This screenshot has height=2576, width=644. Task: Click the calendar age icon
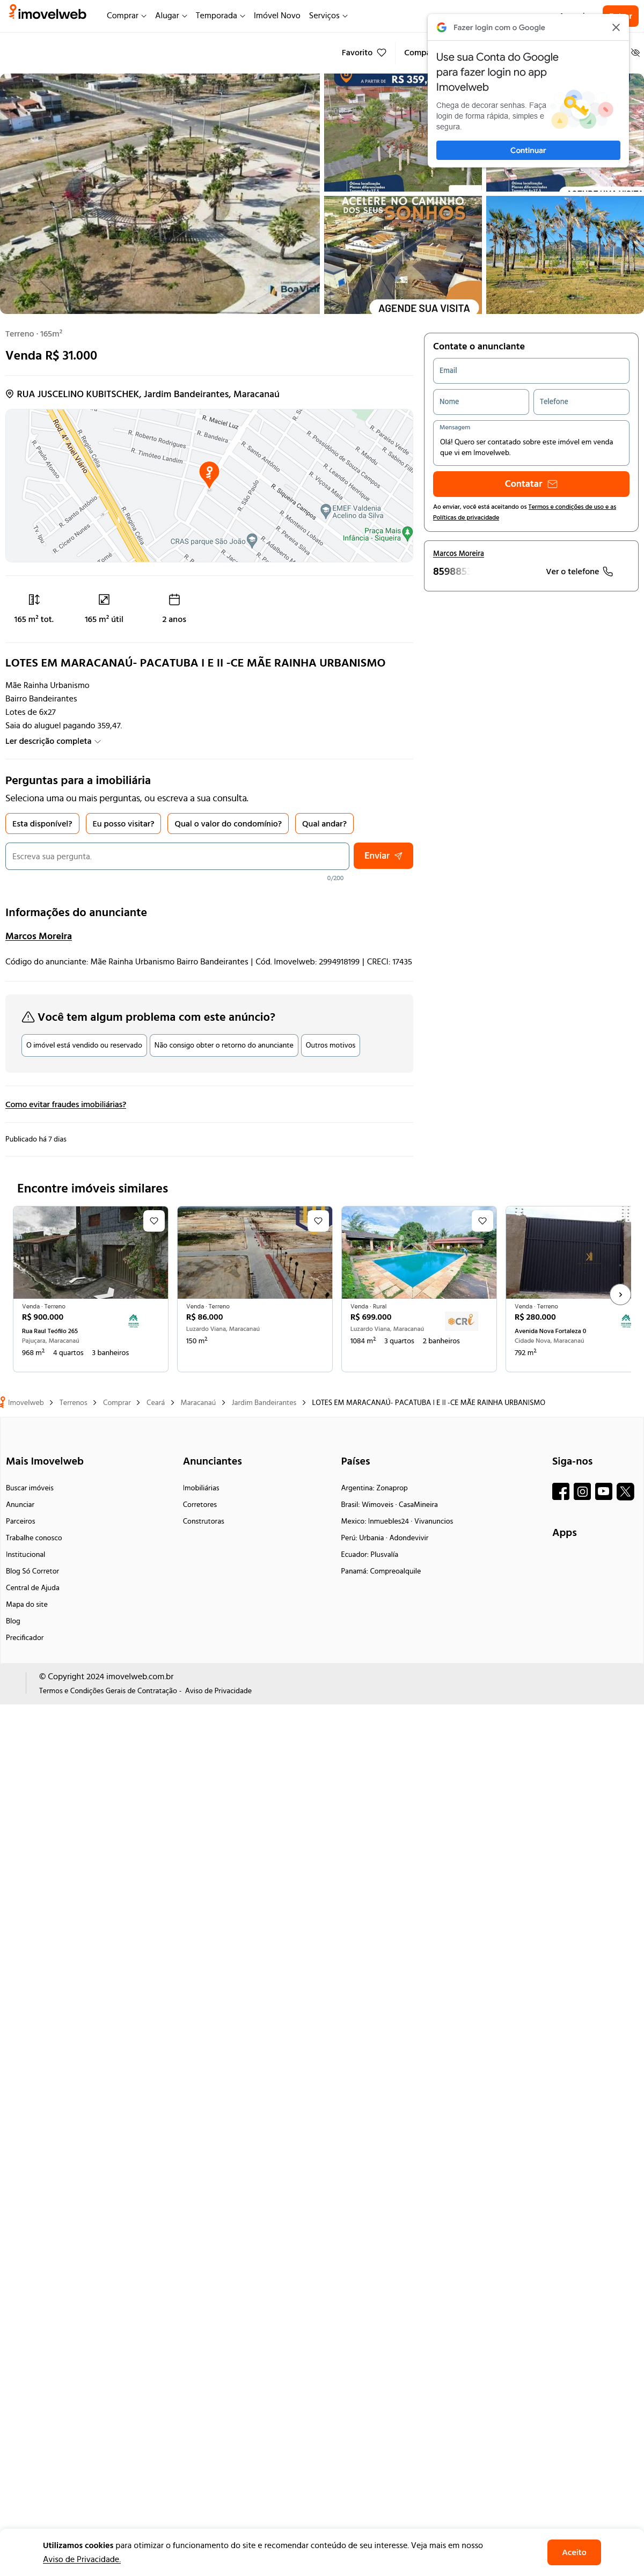point(174,600)
